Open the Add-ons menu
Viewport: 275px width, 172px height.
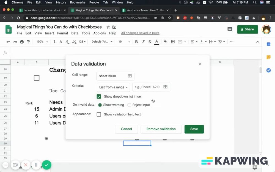[100, 33]
